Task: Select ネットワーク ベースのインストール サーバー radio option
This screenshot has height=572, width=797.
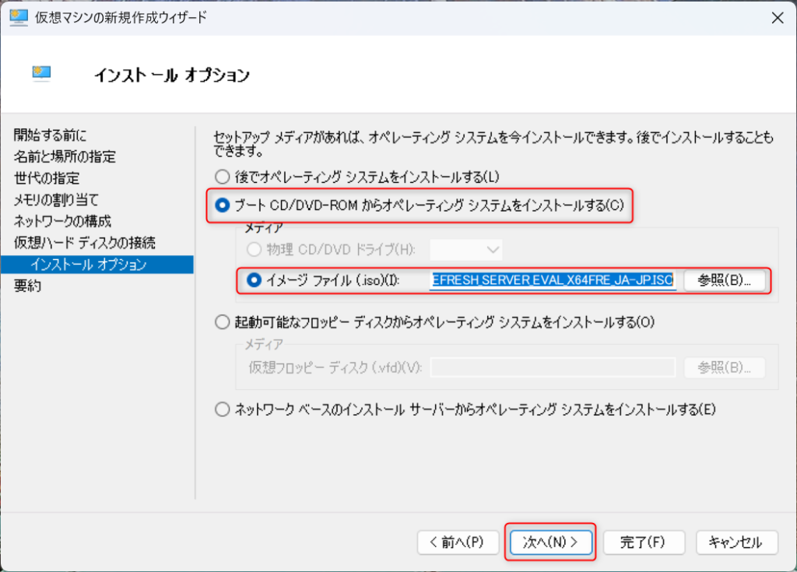Action: (223, 409)
